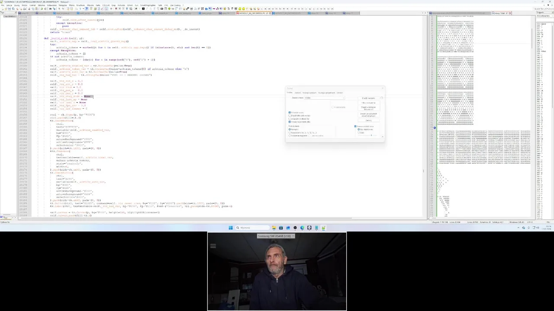Click the Cut toolbar icon
Screen dimensions: 554x311
point(29,9)
